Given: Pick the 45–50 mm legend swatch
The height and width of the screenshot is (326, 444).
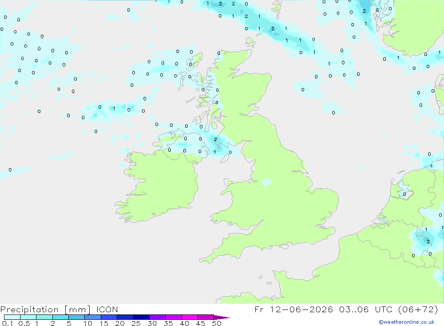Looking at the screenshot, I should pos(206,317).
